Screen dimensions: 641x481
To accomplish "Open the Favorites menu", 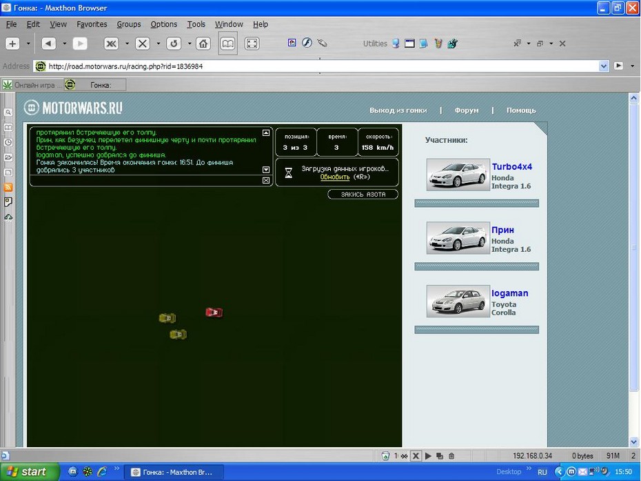I will pyautogui.click(x=92, y=24).
